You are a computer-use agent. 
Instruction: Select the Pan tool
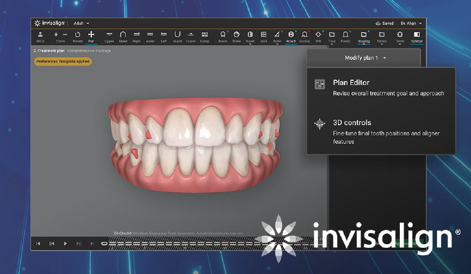[91, 37]
